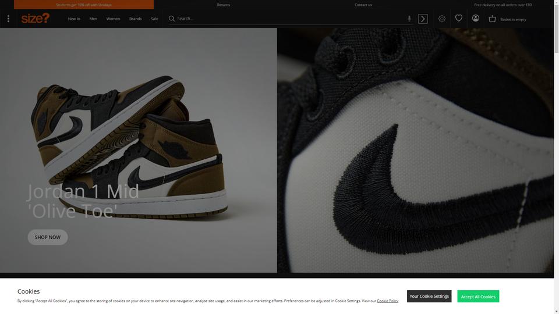The height and width of the screenshot is (314, 559).
Task: Focus the Search input field
Action: pyautogui.click(x=291, y=19)
